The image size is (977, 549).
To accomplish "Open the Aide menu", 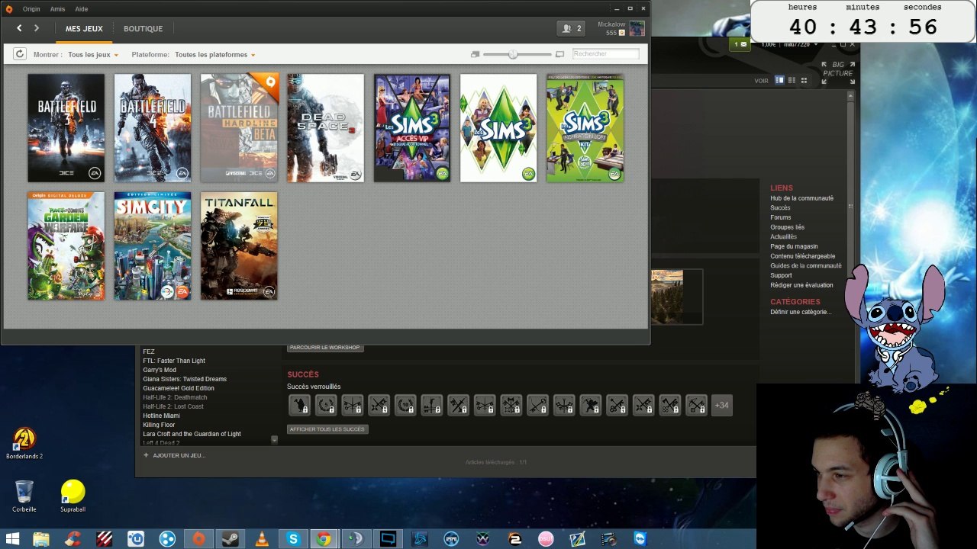I will 82,9.
